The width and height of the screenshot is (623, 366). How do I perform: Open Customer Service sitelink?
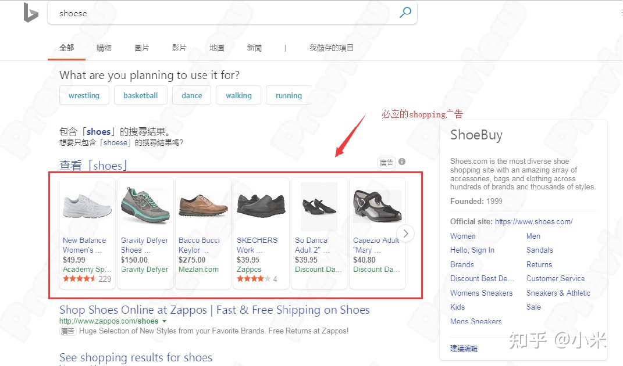coord(556,278)
